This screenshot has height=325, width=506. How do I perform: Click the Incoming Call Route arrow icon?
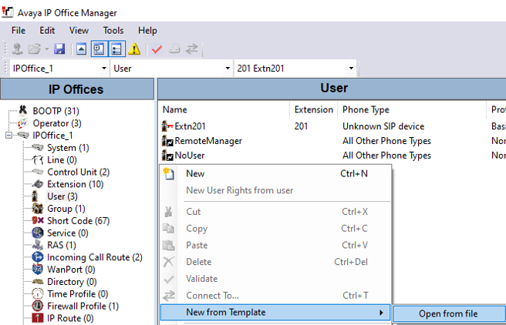(38, 257)
